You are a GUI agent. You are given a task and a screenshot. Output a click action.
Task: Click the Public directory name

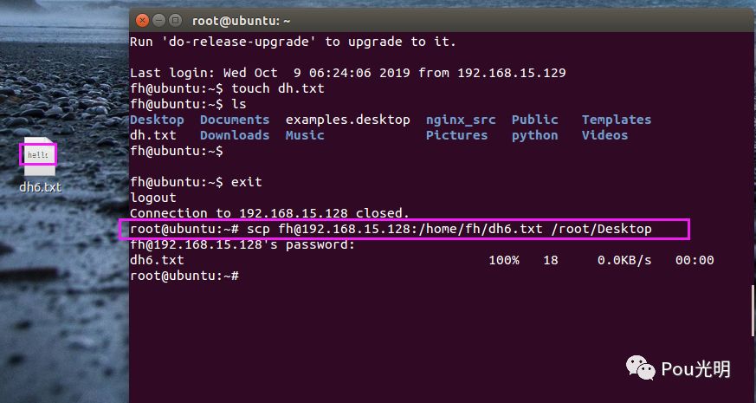pos(534,120)
